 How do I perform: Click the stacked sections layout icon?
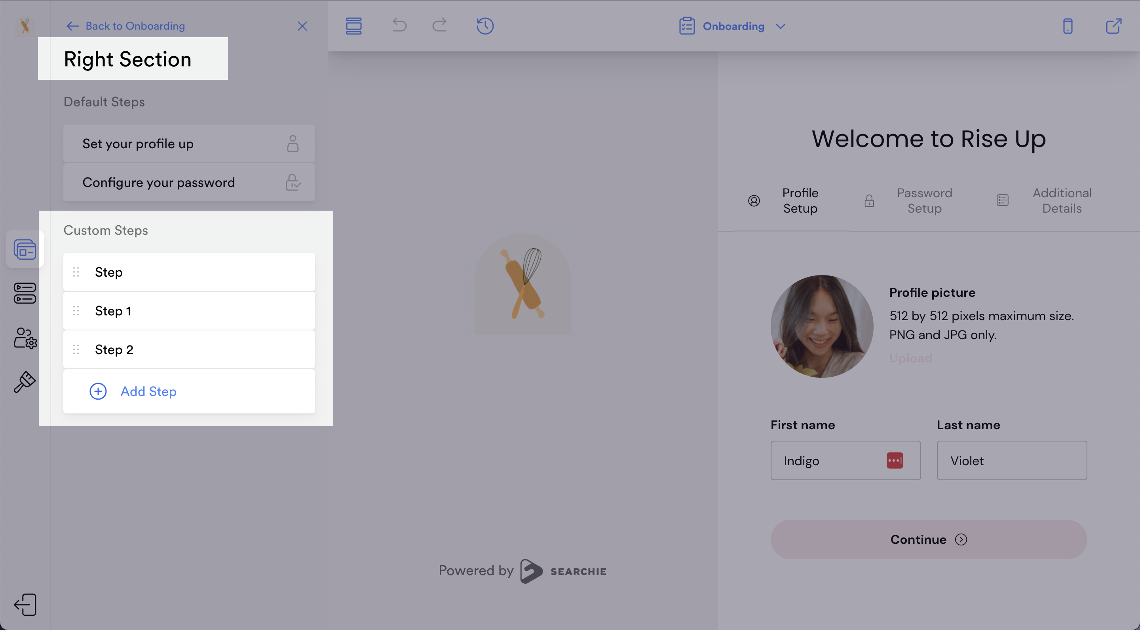pos(353,26)
